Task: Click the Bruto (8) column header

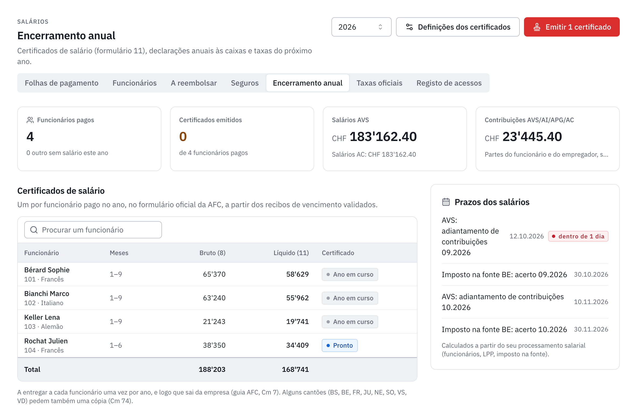Action: 213,253
